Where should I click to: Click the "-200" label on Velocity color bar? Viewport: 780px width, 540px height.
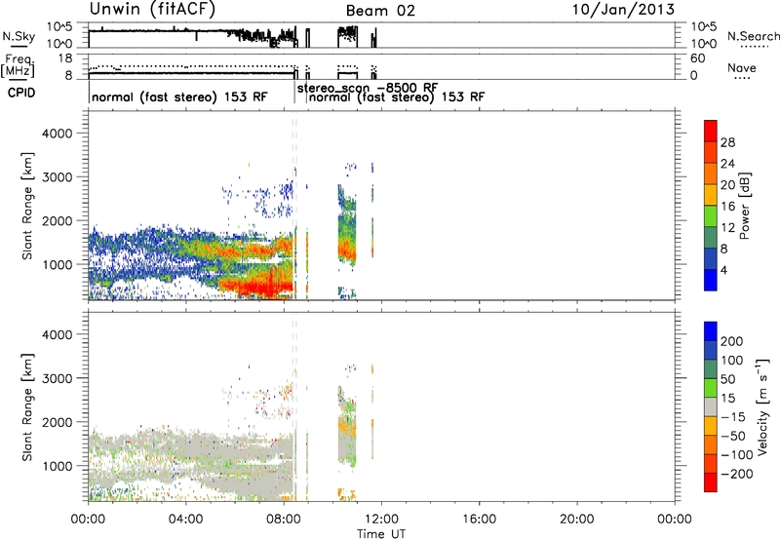(x=736, y=474)
